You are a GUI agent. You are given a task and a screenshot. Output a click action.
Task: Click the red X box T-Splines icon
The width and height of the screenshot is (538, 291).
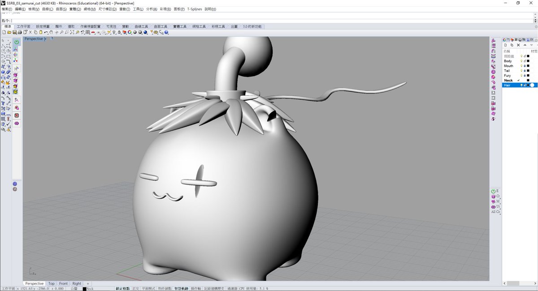point(17,115)
